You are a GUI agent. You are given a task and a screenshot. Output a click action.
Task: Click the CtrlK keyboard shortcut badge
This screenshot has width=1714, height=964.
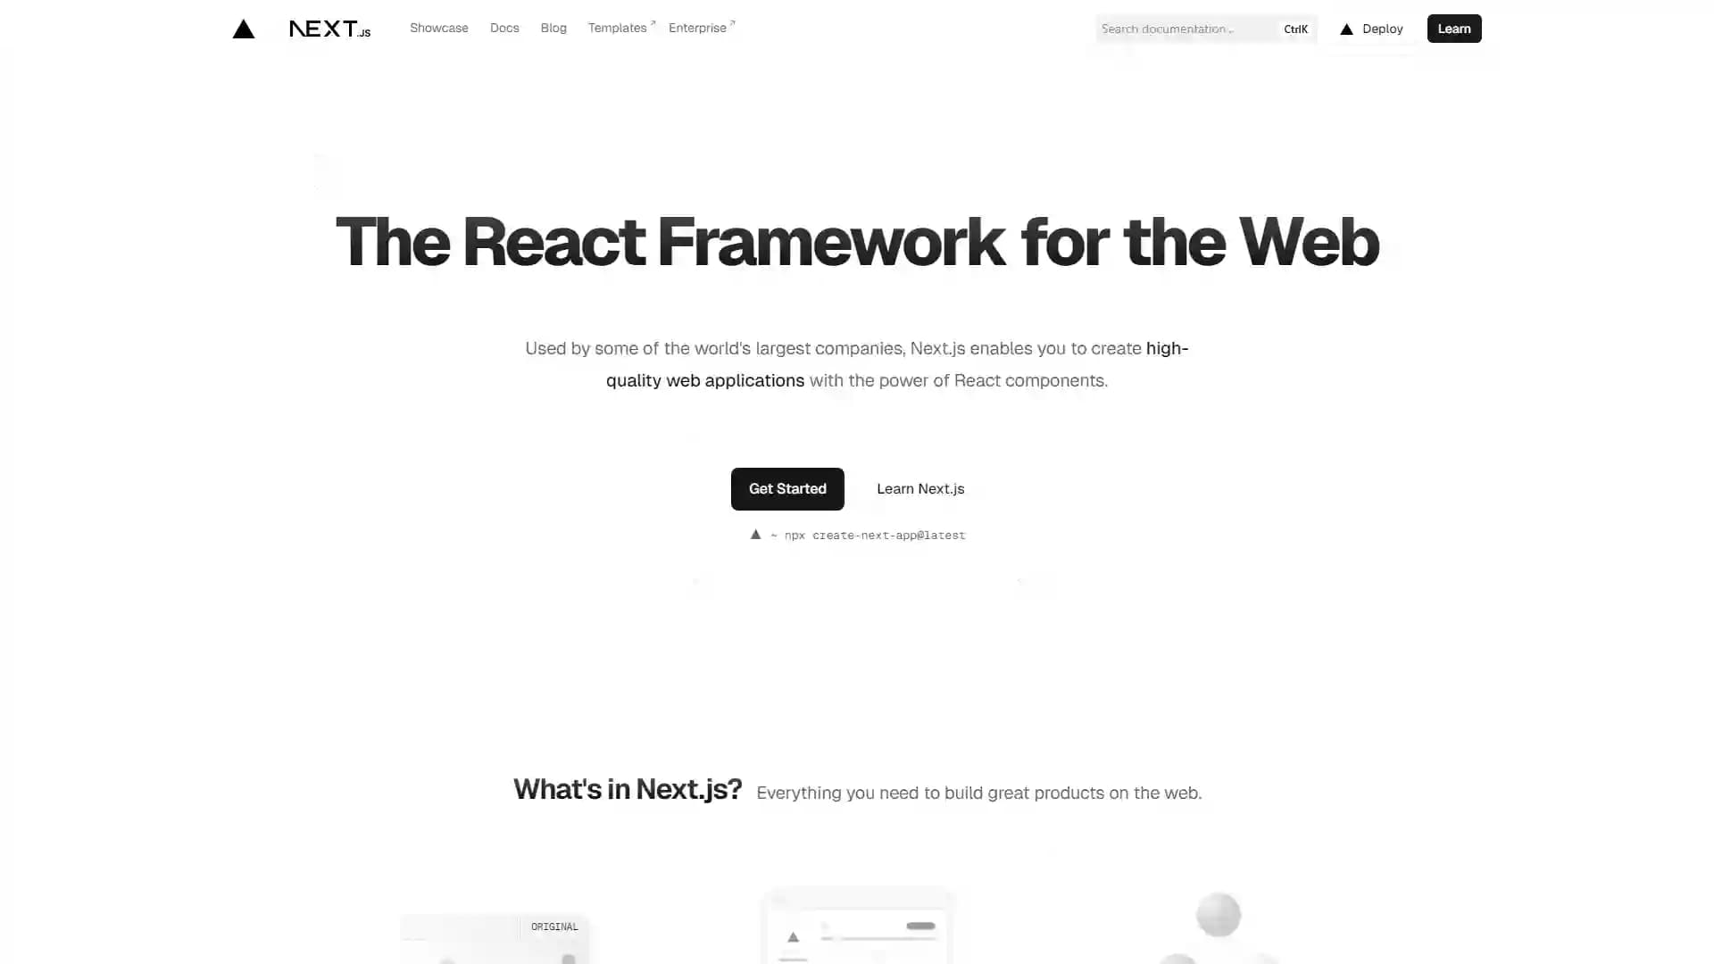coord(1295,29)
